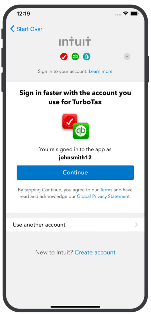This screenshot has height=314, width=151.
Task: Select Use another account row
Action: [75, 225]
